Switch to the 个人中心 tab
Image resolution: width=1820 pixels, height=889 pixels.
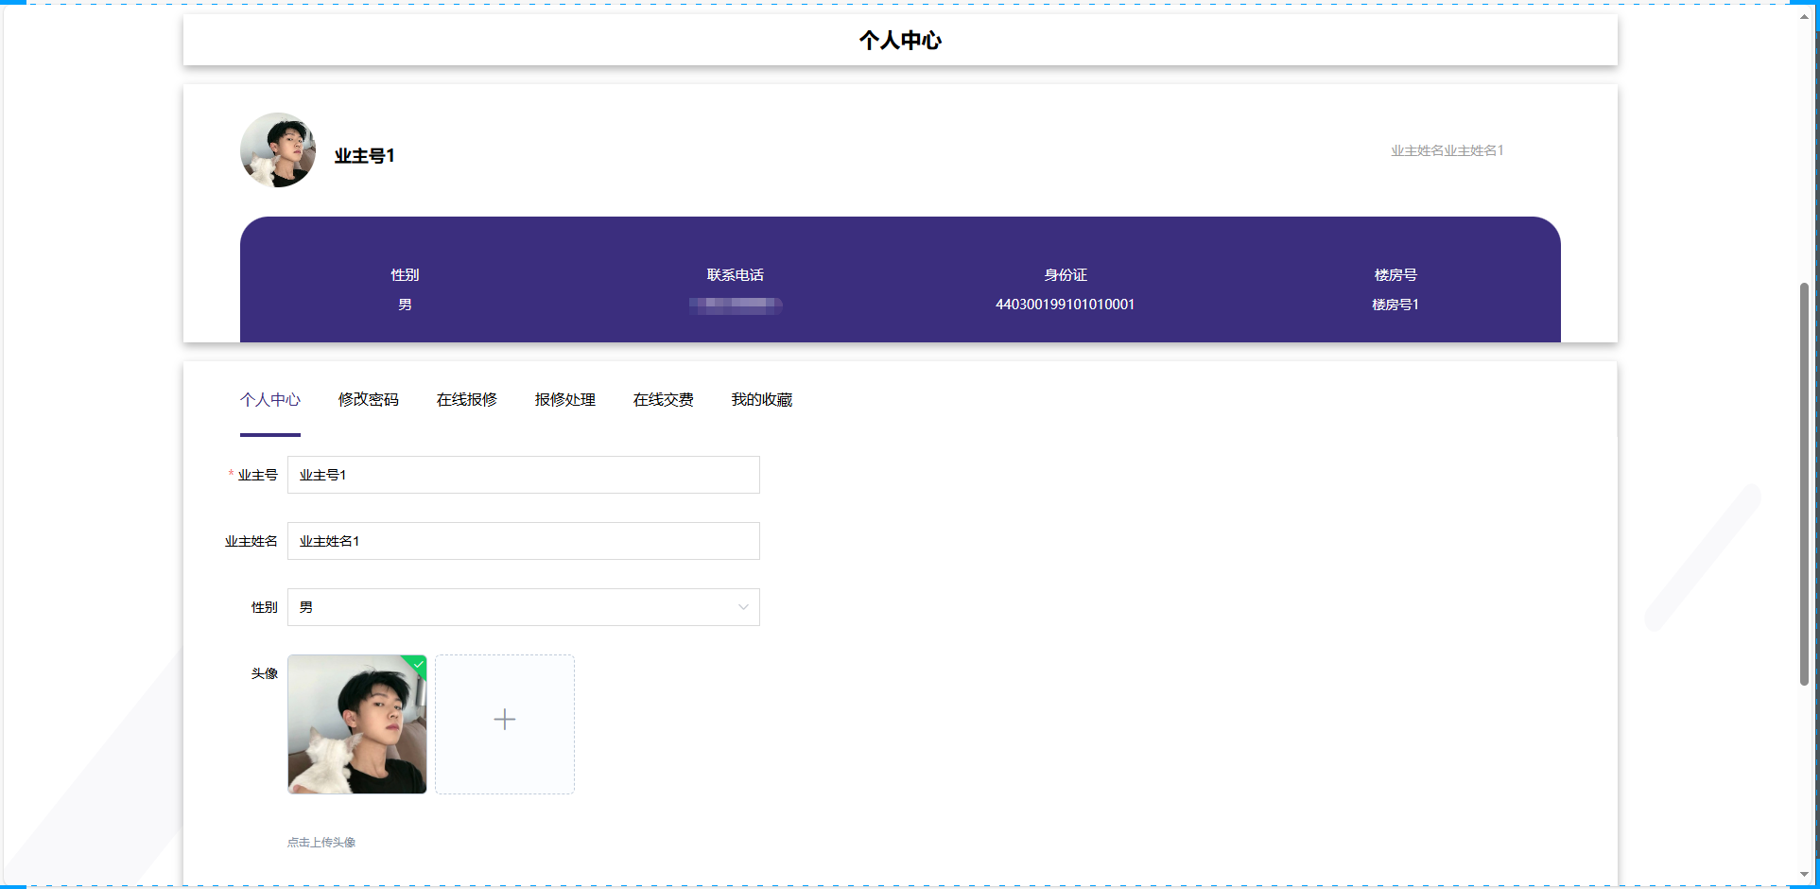[270, 400]
